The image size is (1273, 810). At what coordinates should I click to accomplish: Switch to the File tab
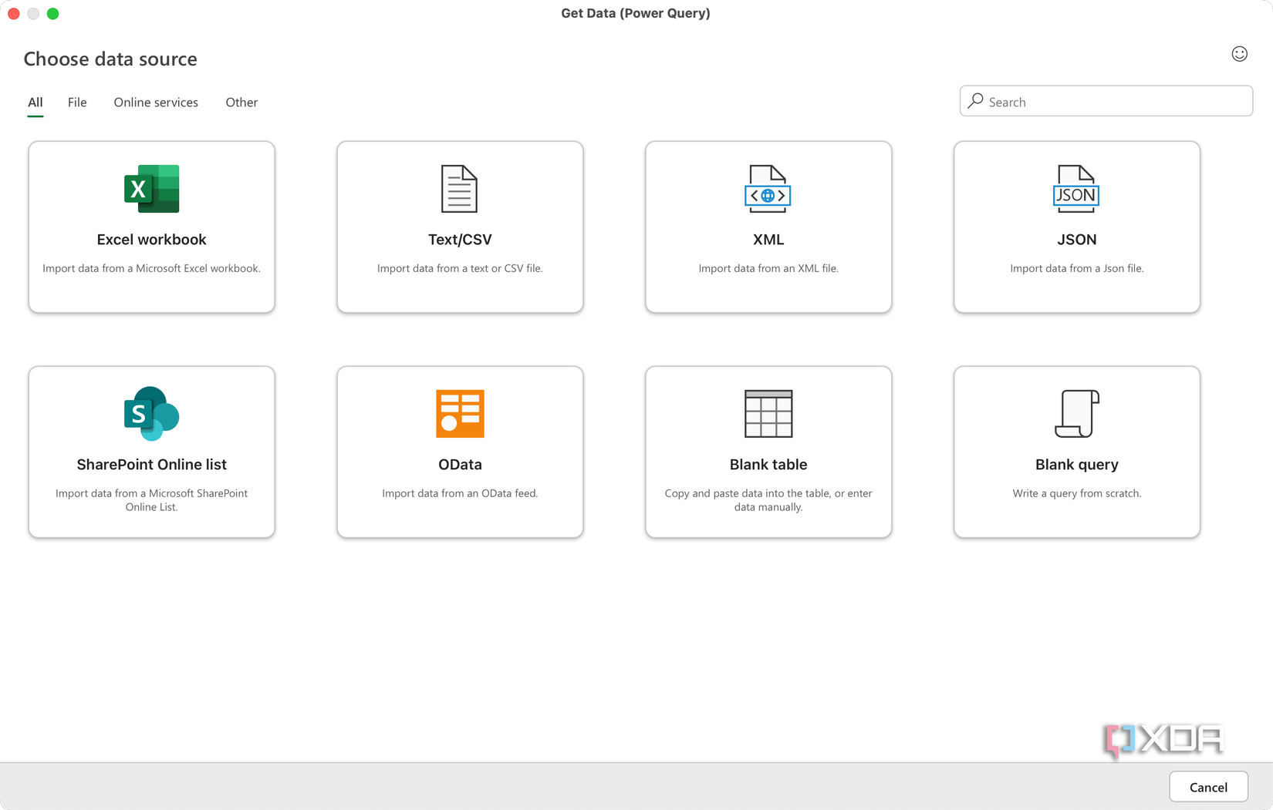77,102
